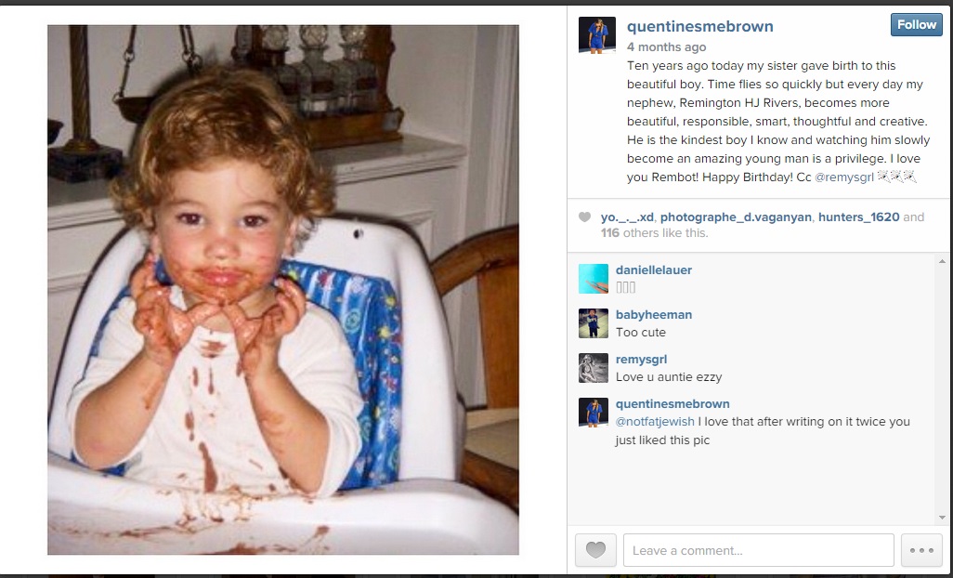Viewport: 953px width, 578px height.
Task: Click the comments scrollbar down arrow
Action: click(942, 518)
